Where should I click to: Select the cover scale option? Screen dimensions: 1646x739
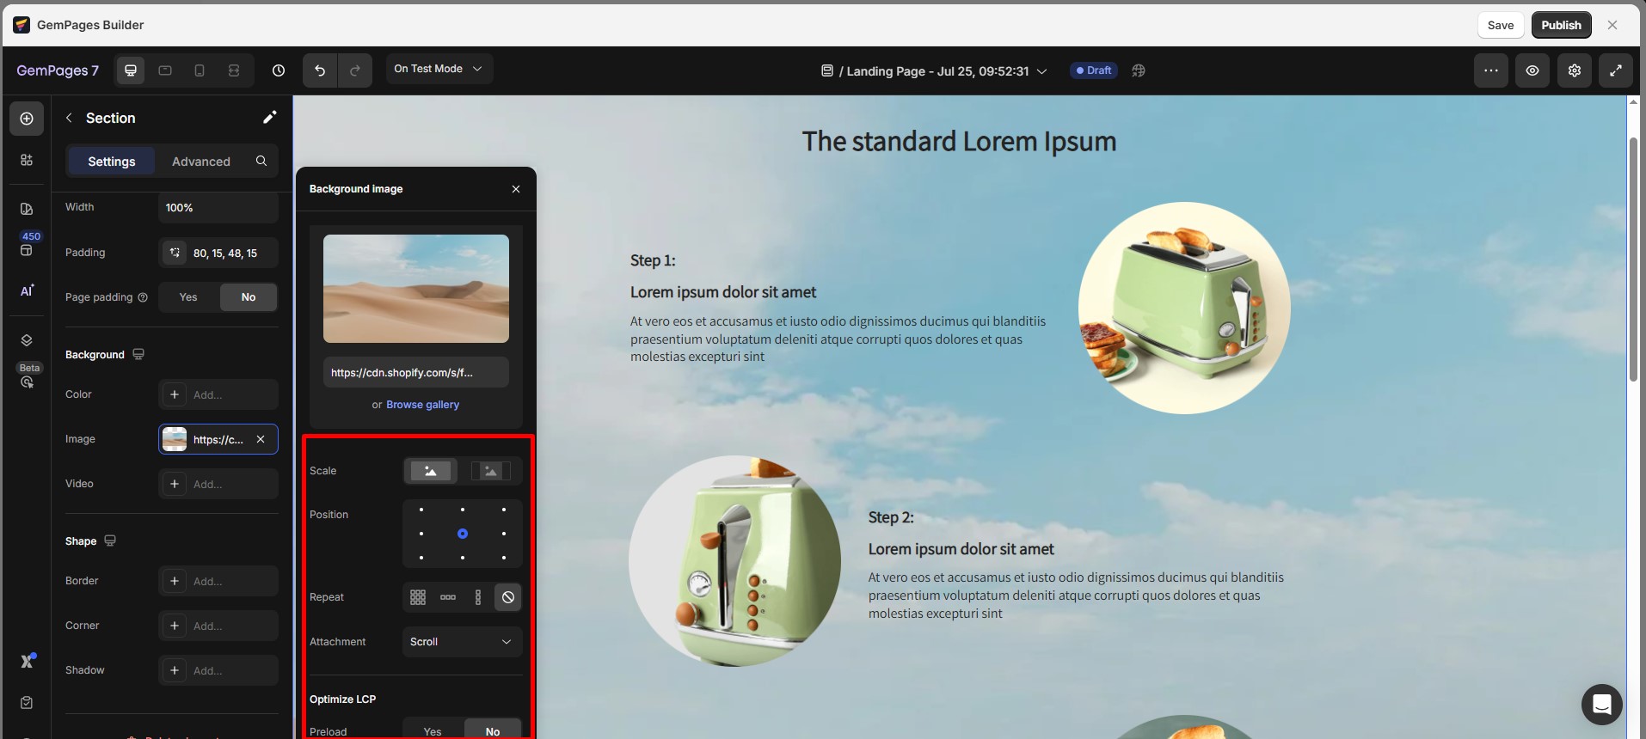[431, 471]
